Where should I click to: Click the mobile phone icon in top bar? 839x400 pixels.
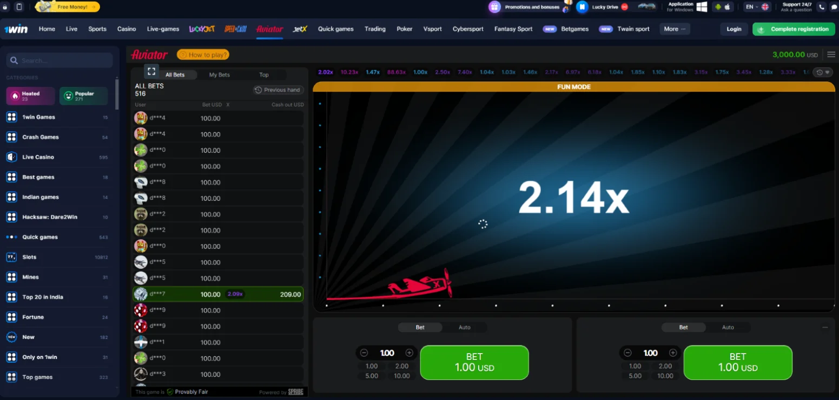19,7
